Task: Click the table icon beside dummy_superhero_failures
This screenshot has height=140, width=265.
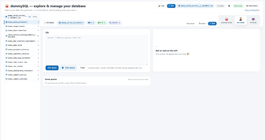Action: coord(6,54)
